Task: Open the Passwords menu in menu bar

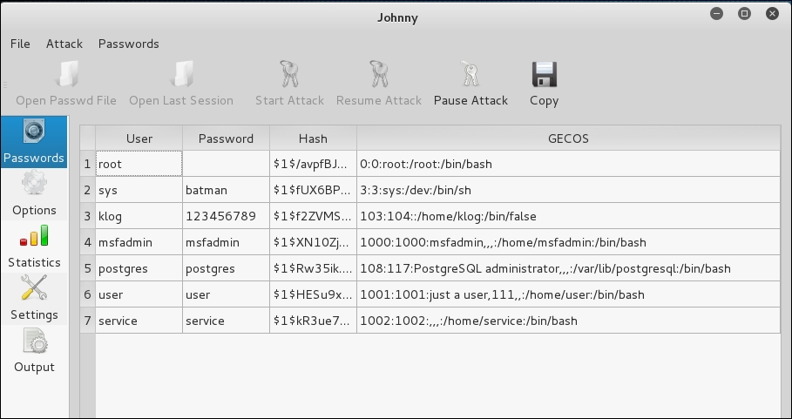Action: pos(129,44)
